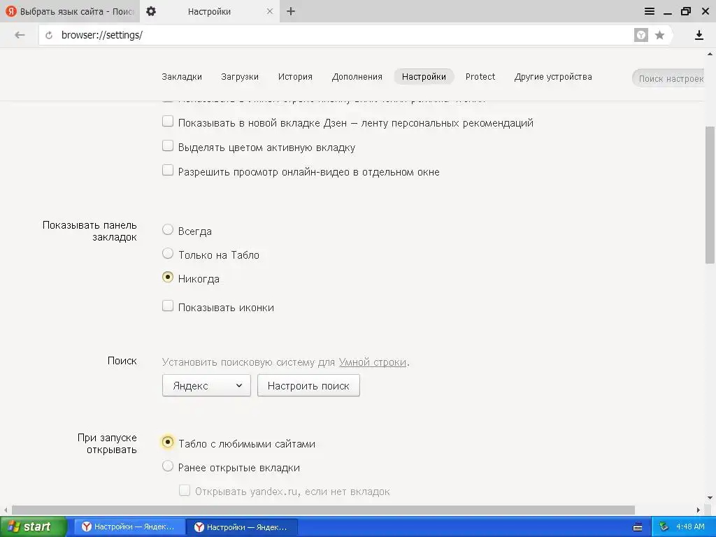Switch to second Настройки taskbar window
This screenshot has height=537, width=716.
click(x=241, y=527)
